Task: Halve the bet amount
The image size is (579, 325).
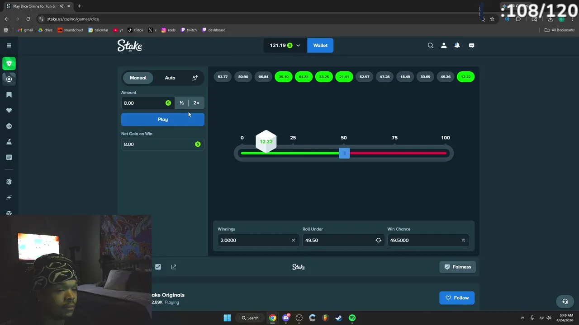Action: (x=181, y=103)
